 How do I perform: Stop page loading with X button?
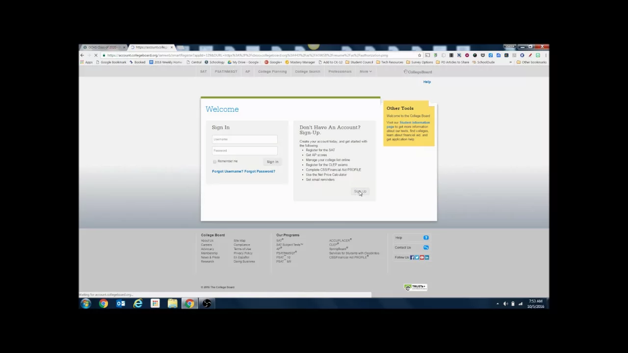[x=96, y=55]
